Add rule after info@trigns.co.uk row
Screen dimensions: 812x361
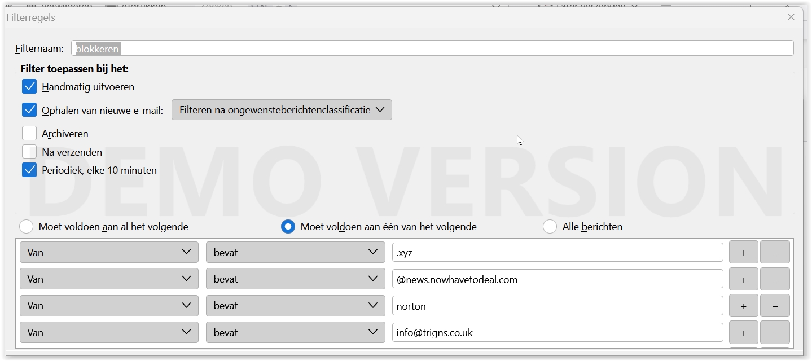[743, 333]
